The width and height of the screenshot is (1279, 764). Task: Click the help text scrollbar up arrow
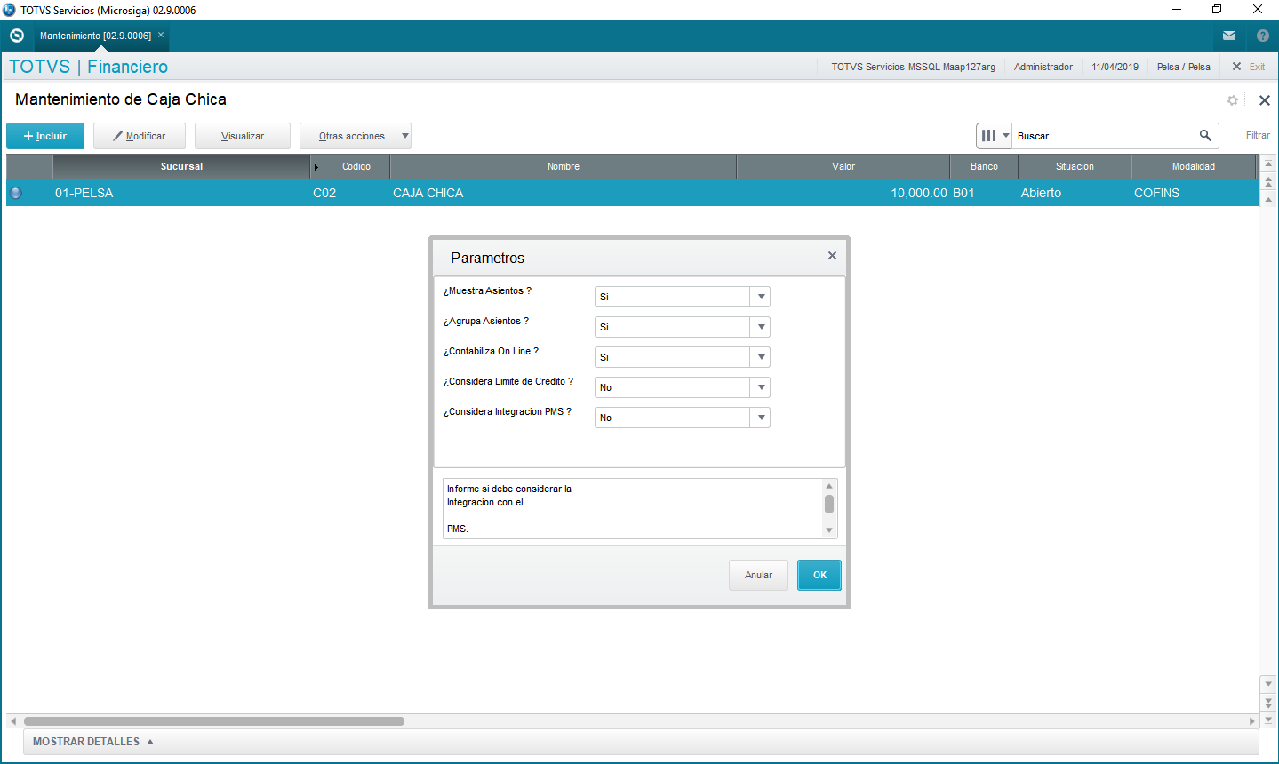pyautogui.click(x=829, y=486)
